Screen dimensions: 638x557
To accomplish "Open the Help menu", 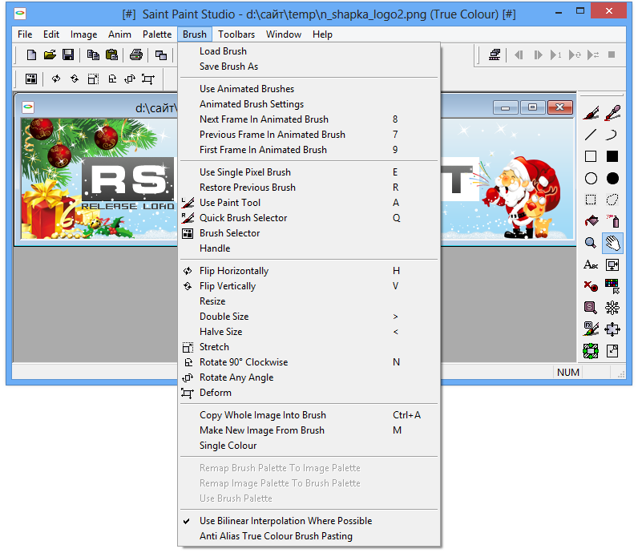I will tap(323, 34).
